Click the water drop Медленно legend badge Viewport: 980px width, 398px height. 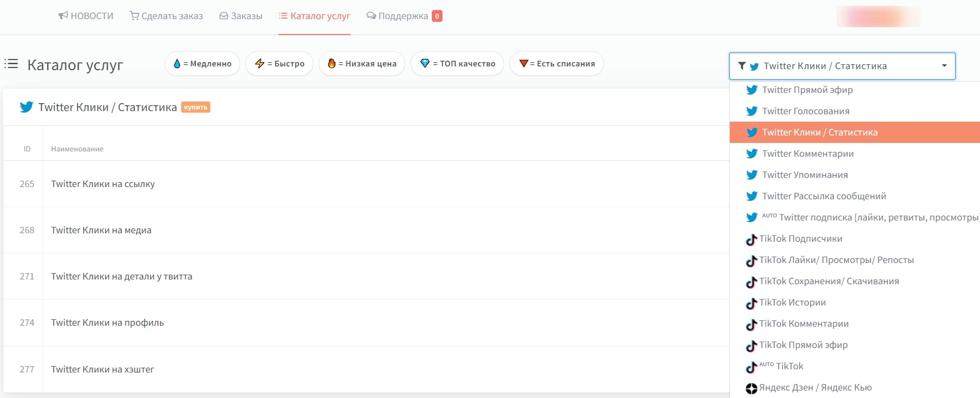click(x=202, y=64)
